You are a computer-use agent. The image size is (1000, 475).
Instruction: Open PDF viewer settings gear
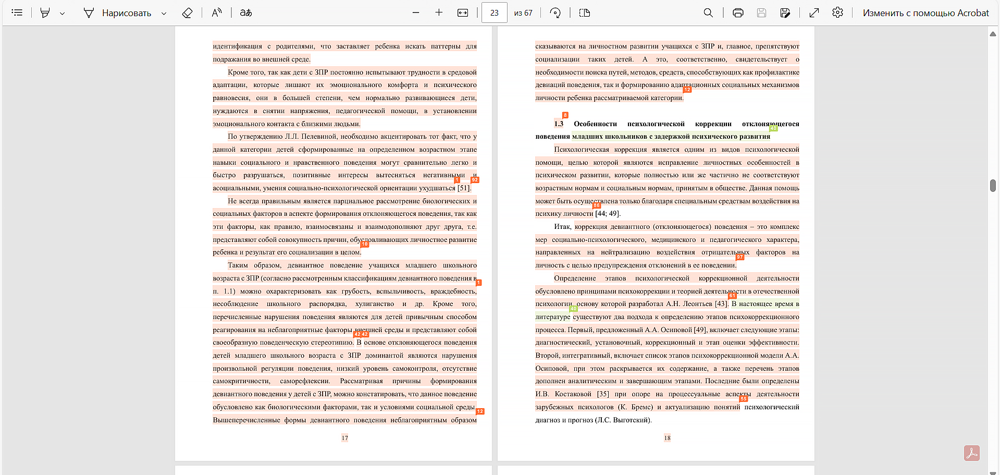tap(837, 13)
